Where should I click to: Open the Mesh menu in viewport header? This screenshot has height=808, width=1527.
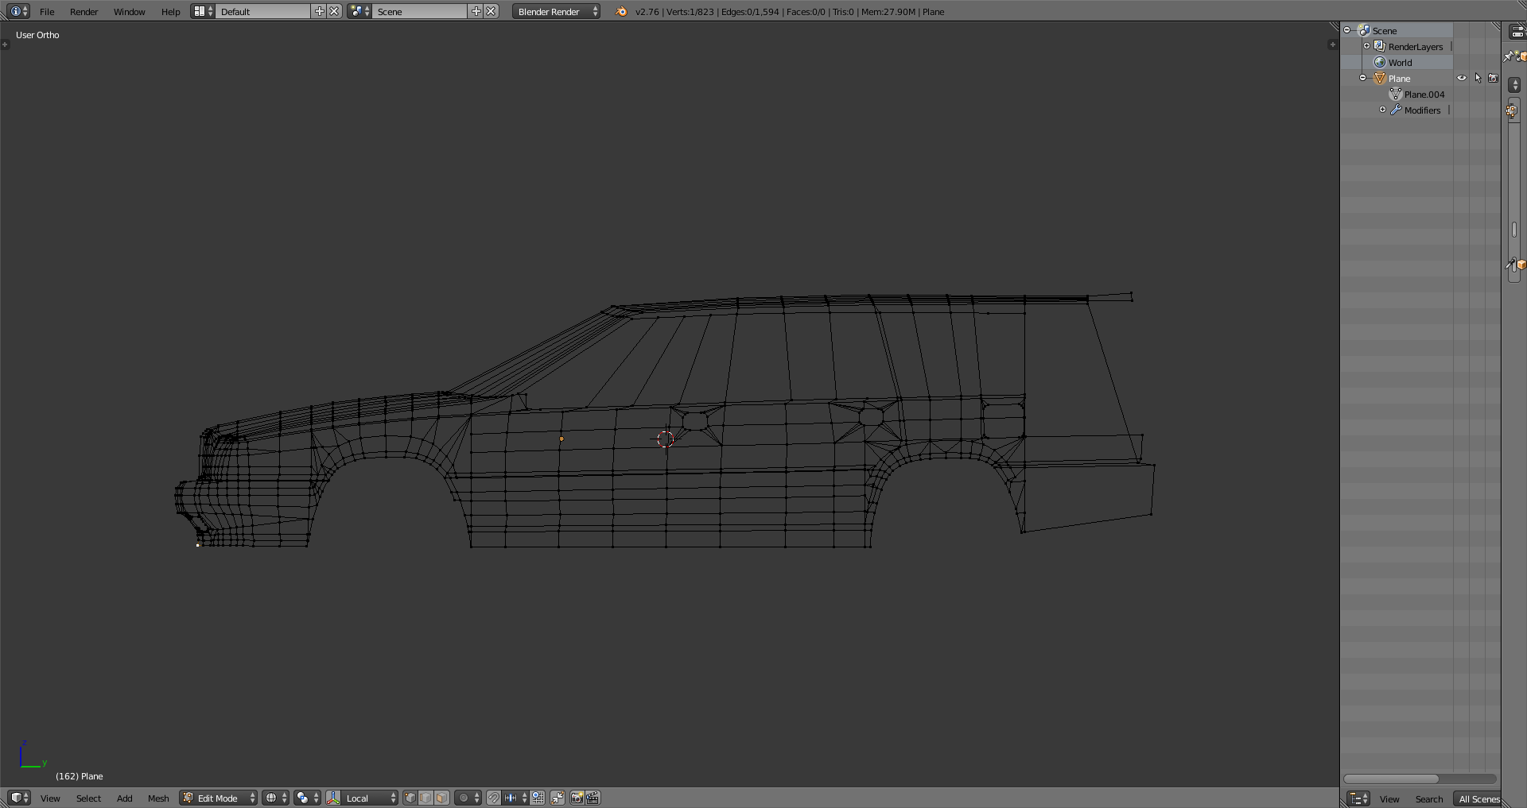(158, 798)
